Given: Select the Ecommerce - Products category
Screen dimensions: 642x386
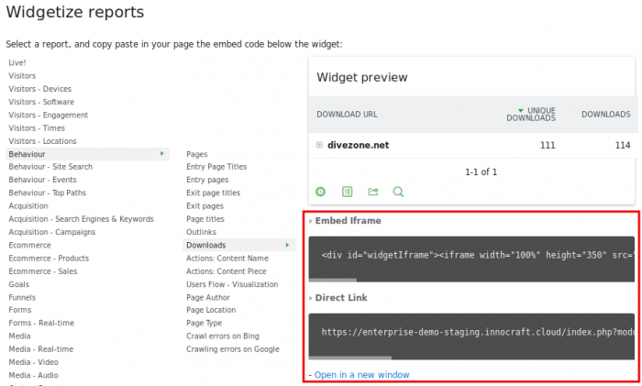Looking at the screenshot, I should tap(49, 259).
